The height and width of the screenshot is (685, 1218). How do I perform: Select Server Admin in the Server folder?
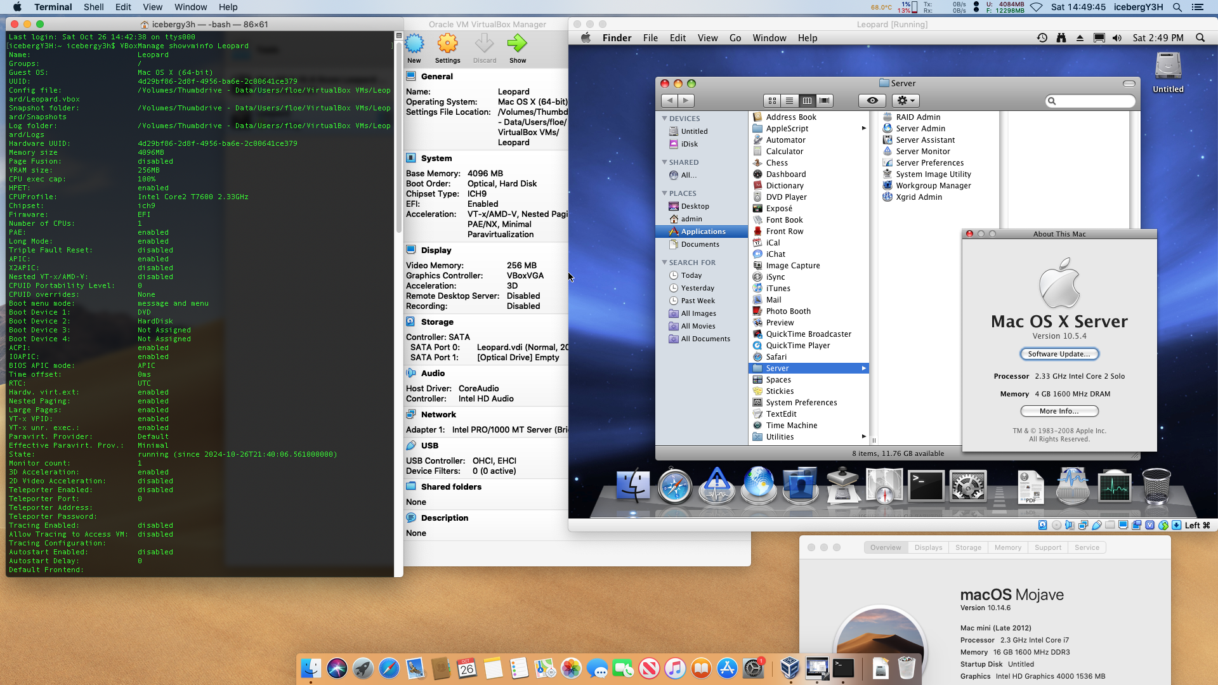(x=920, y=129)
